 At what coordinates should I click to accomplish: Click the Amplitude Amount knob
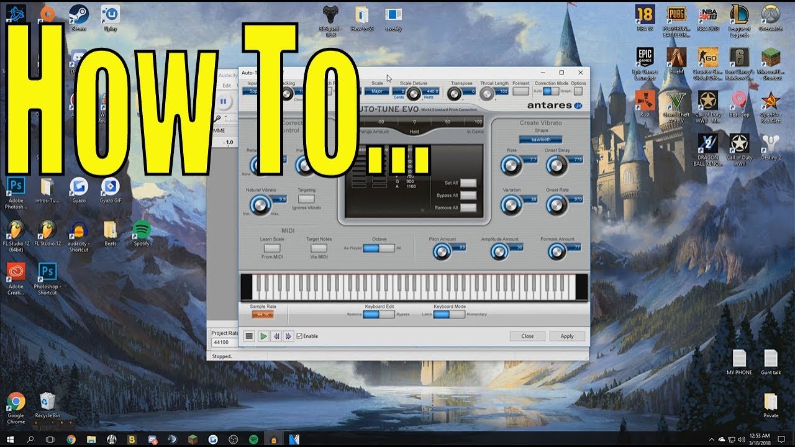tap(499, 251)
